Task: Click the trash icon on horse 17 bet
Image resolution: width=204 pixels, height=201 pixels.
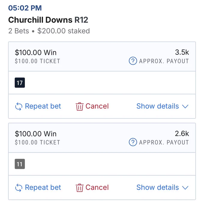Action: click(x=79, y=106)
